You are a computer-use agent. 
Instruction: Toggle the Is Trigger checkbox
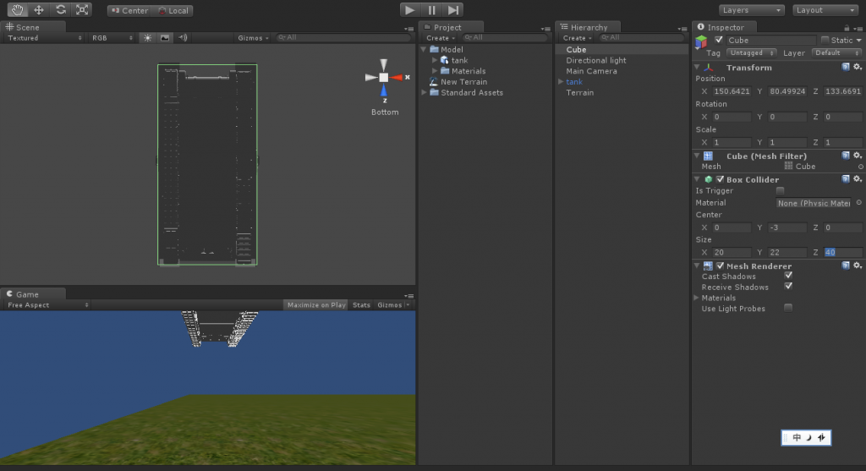tap(780, 191)
